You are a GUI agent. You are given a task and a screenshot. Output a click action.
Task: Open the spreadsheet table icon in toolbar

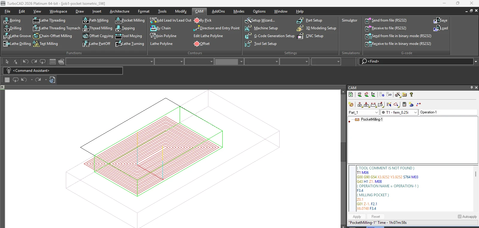coord(53,62)
